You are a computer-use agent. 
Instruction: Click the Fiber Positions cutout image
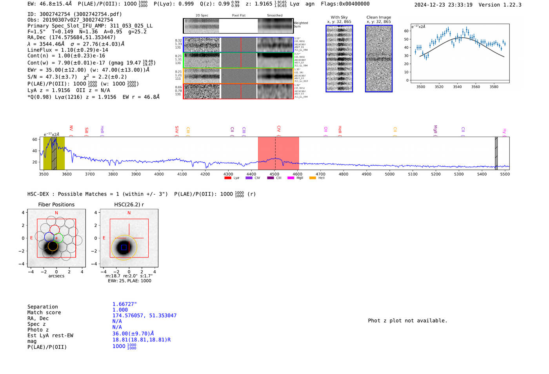(56, 238)
